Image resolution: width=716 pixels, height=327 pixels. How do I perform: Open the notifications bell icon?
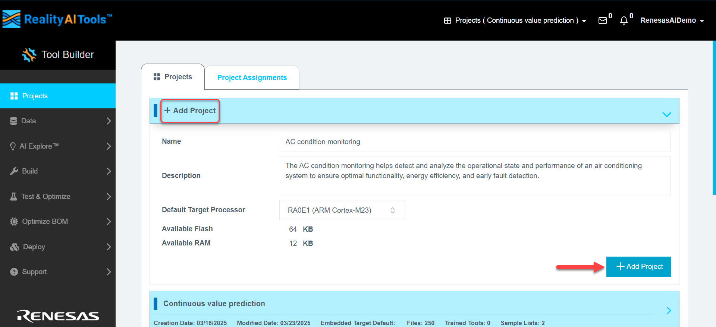(624, 20)
